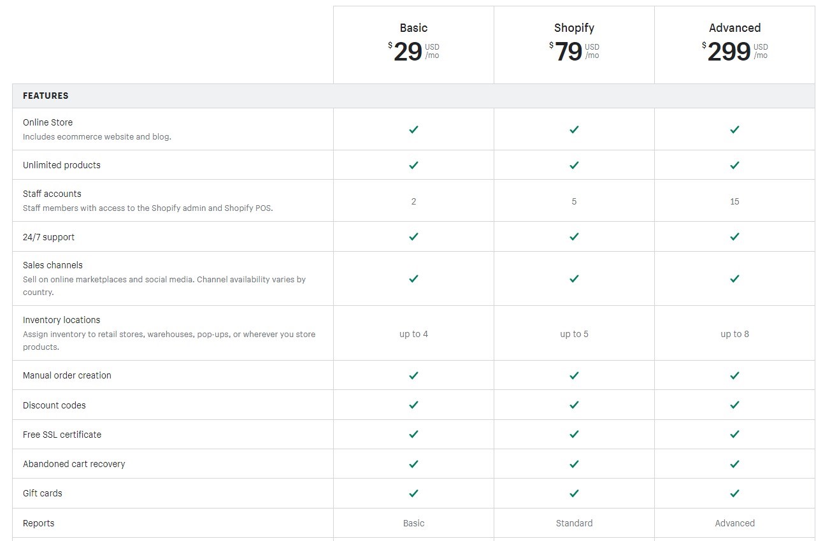Image resolution: width=823 pixels, height=541 pixels.
Task: Click Reports value 'Advanced' in Advanced column
Action: click(734, 523)
